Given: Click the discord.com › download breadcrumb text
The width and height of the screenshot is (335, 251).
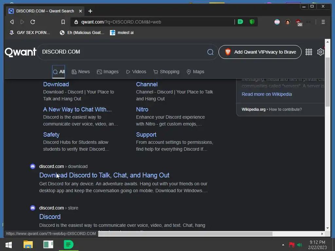Looking at the screenshot, I should coord(63,166).
